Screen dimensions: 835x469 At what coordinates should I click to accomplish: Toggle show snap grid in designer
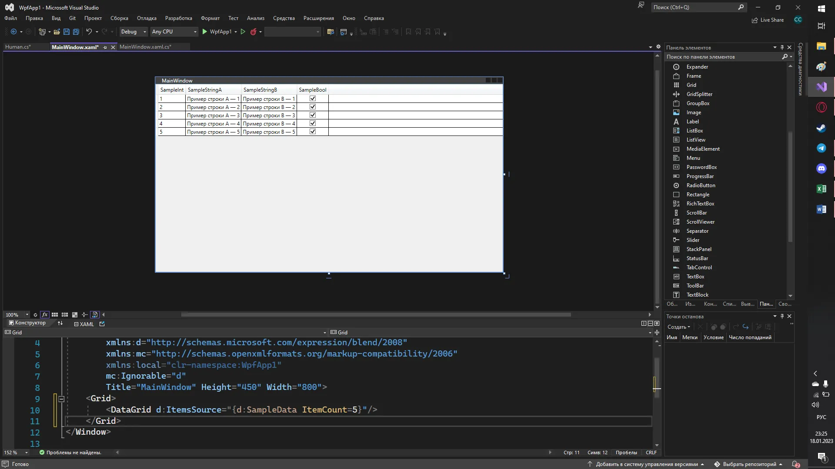(55, 315)
